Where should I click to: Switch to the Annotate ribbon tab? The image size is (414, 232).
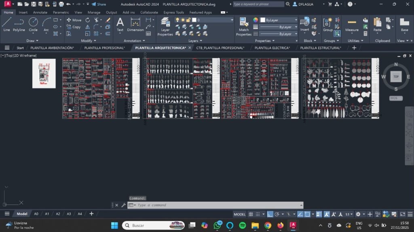pos(40,13)
